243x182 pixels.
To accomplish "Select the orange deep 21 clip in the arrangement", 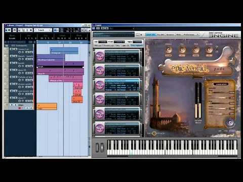I will tap(77, 100).
